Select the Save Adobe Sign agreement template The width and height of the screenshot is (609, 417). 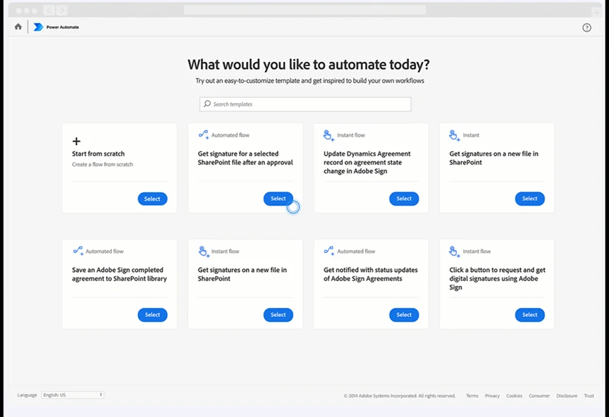point(152,315)
